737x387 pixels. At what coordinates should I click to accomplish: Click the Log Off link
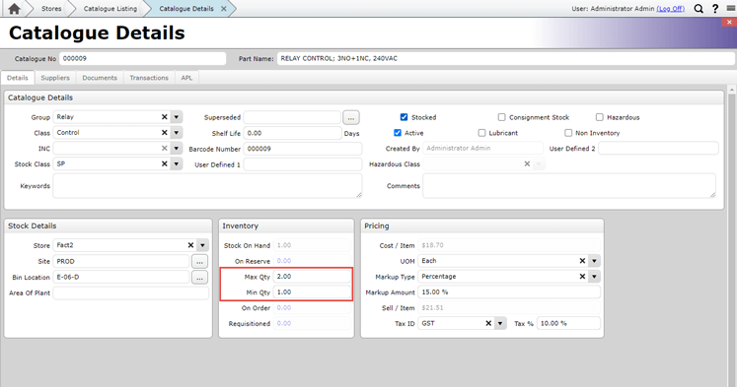[670, 9]
